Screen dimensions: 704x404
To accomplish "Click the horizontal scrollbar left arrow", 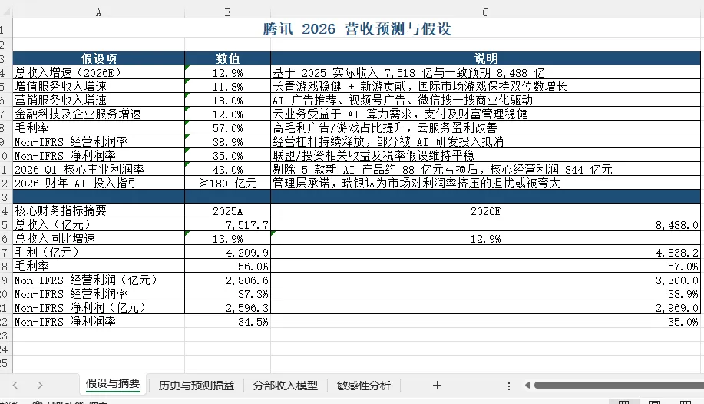I will point(527,385).
